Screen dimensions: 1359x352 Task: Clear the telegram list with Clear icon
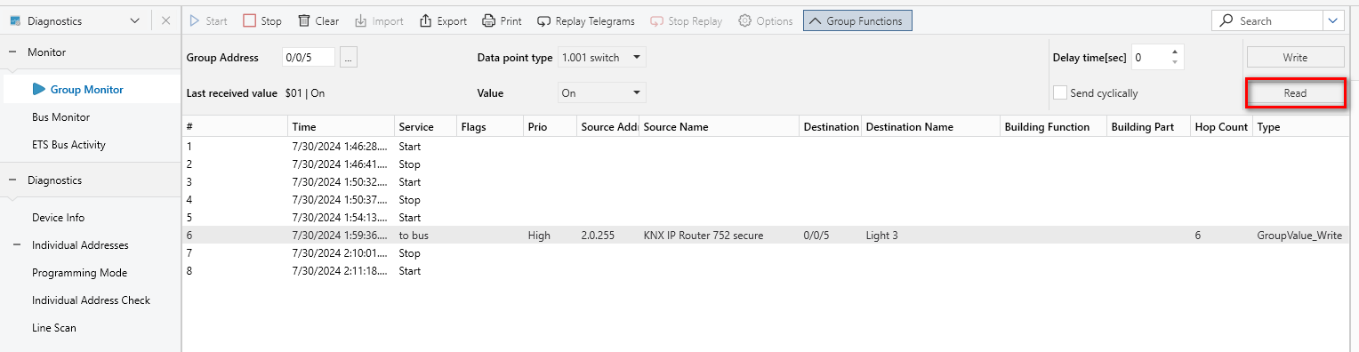[x=304, y=20]
